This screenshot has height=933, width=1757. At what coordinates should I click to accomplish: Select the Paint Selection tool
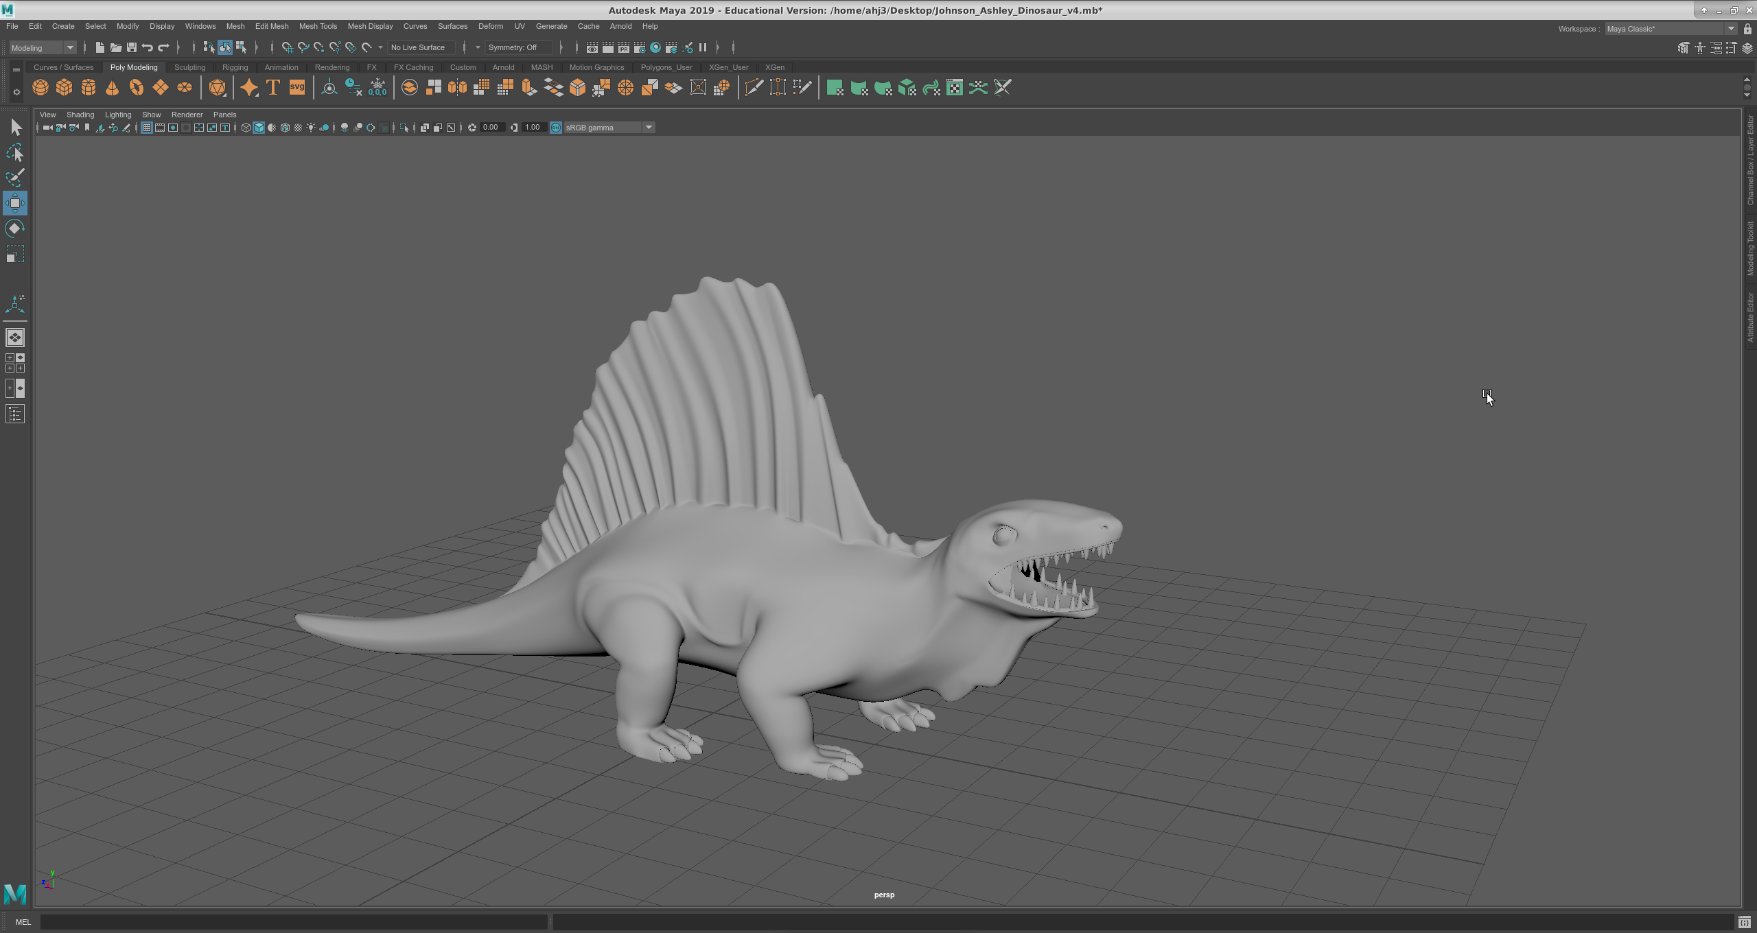pos(15,178)
